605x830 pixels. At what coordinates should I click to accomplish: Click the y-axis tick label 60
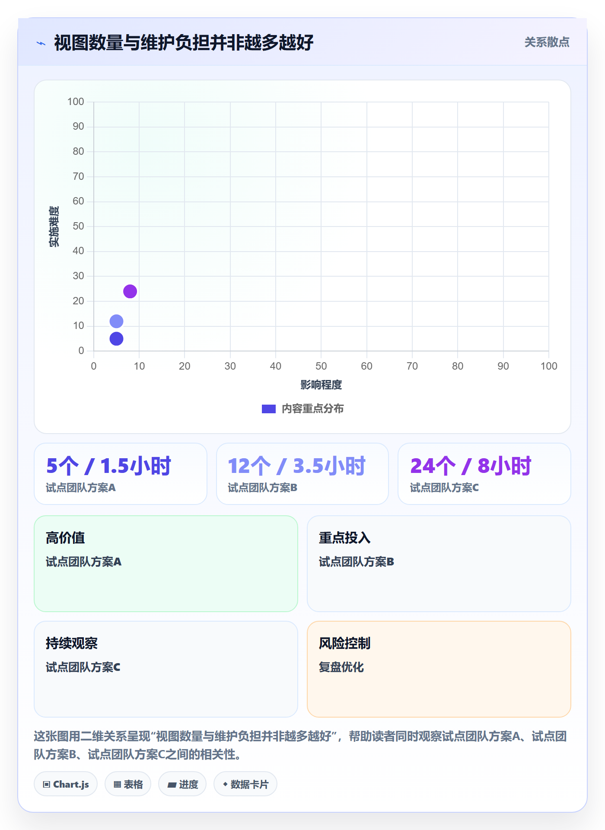point(78,201)
